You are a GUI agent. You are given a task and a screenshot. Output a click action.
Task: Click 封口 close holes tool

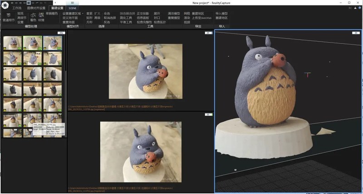[157, 18]
